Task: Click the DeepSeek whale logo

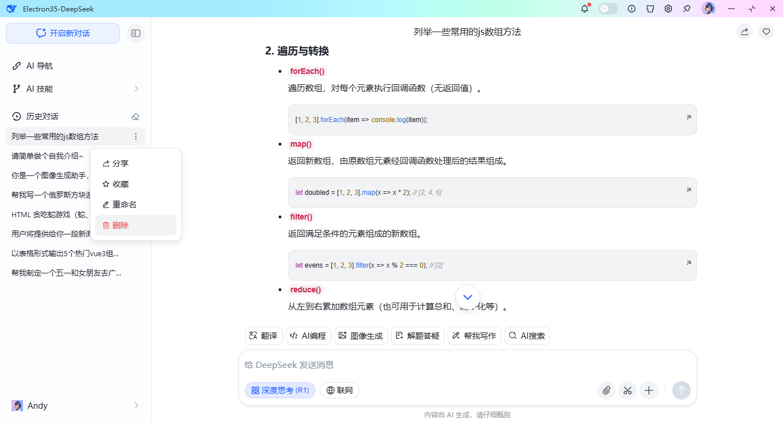Action: (11, 9)
